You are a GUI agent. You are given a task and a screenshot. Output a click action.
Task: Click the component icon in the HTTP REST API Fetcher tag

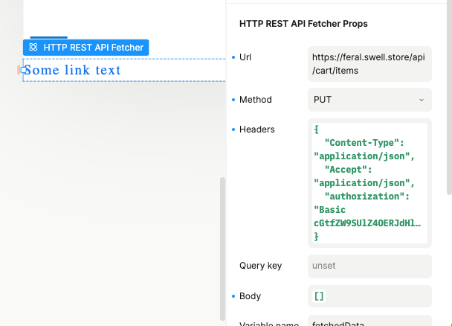tap(33, 47)
